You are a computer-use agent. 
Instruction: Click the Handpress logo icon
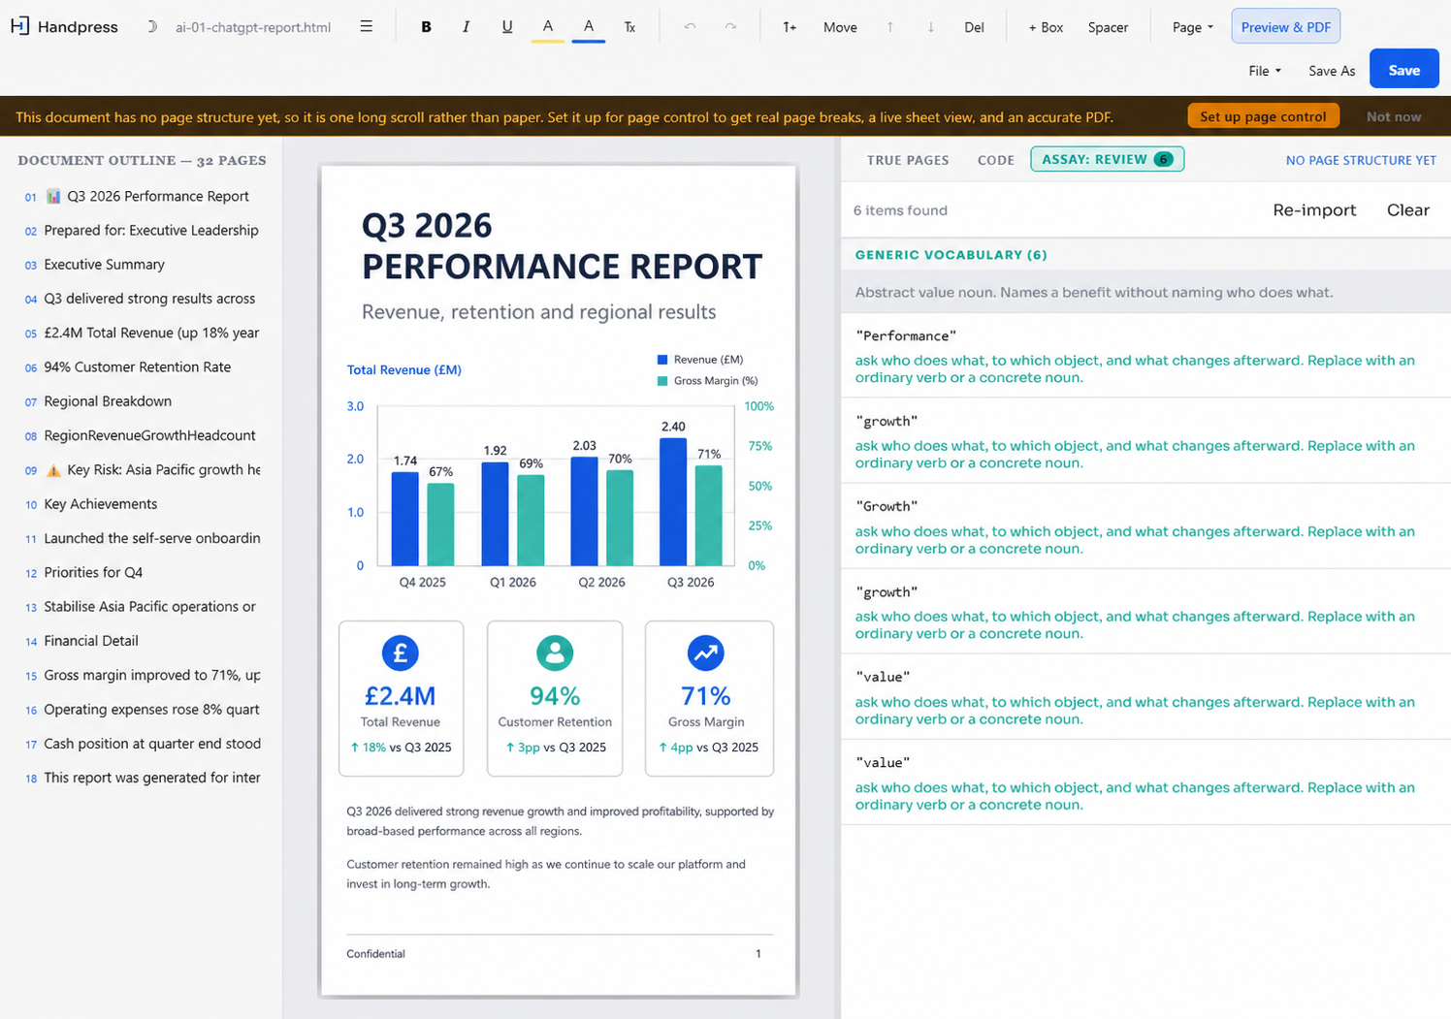point(19,26)
